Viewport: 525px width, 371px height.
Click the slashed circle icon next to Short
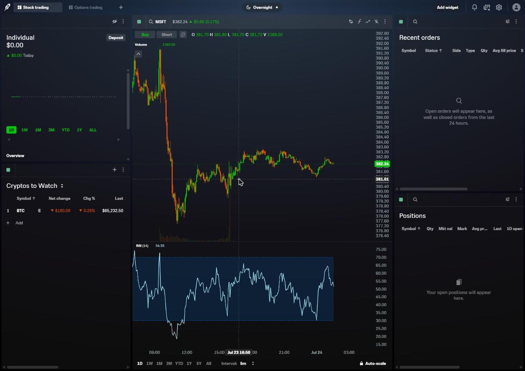(183, 35)
